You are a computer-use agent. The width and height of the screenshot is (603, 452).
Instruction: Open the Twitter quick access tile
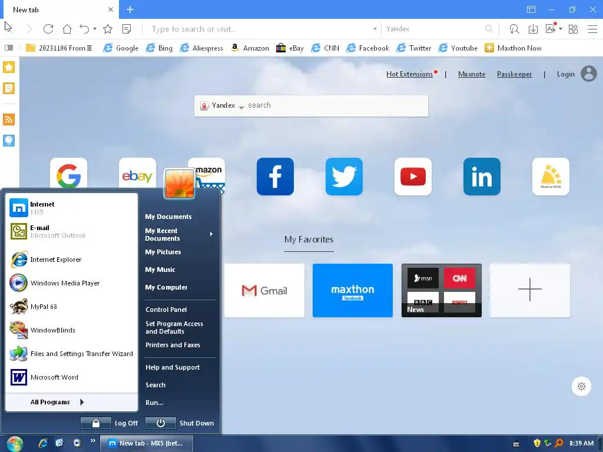(x=344, y=177)
